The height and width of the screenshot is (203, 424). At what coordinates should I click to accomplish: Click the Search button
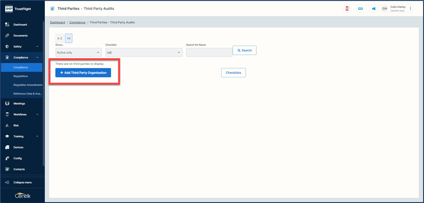tap(245, 50)
